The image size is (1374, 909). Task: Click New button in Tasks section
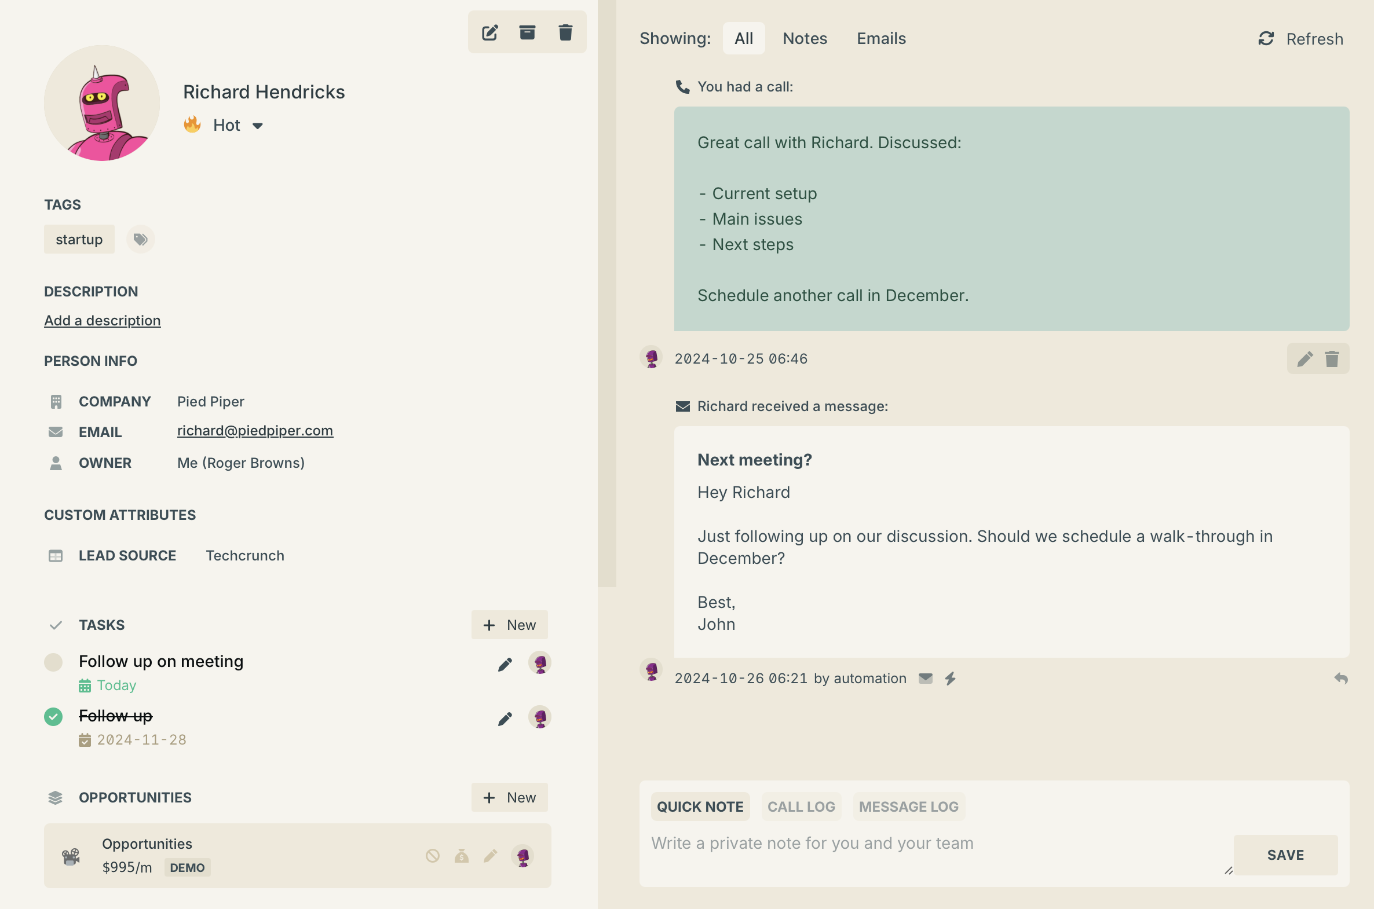(509, 625)
